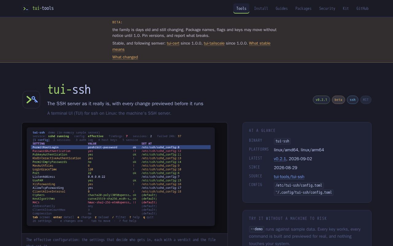Click the /etc/tui-ssh/config.toml path

(299, 185)
